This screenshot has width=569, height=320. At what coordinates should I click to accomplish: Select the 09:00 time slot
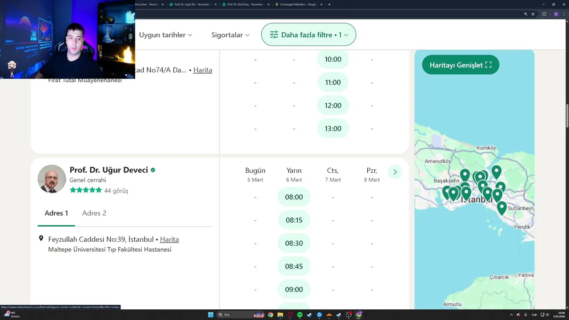294,289
